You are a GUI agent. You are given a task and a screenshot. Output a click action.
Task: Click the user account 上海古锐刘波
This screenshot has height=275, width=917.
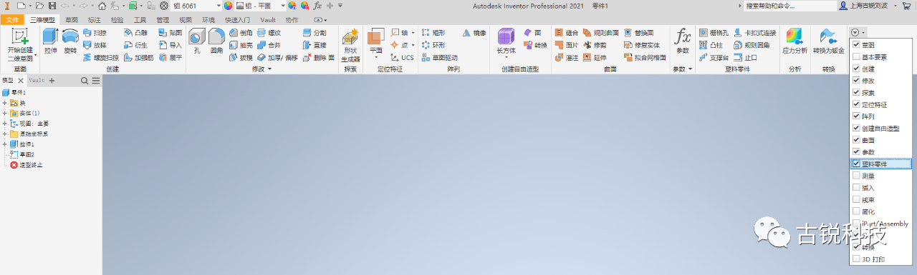pos(868,6)
